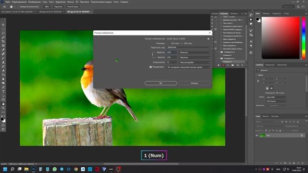Open resolution units dropdown 'Пикселы/дюйм'
308x173 pixels.
(194, 62)
